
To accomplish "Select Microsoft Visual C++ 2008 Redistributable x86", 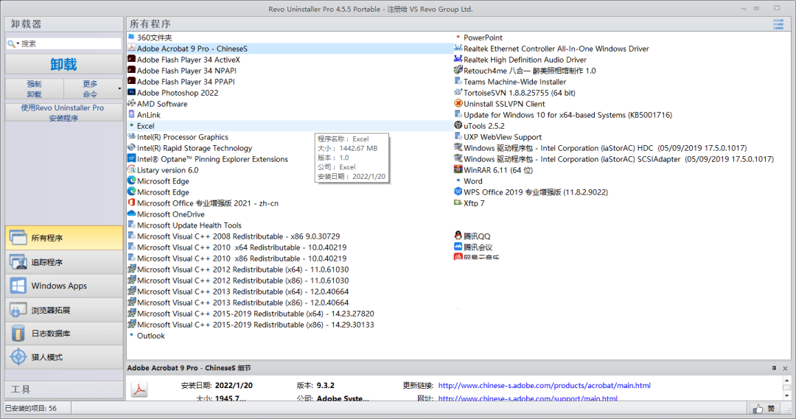I will coord(239,236).
